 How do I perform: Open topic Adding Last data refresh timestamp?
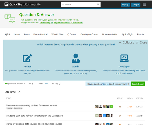pos(35,116)
